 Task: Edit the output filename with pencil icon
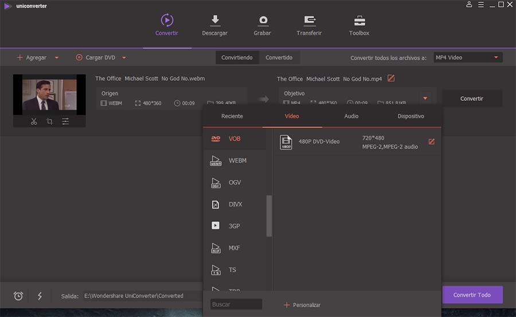(x=391, y=79)
